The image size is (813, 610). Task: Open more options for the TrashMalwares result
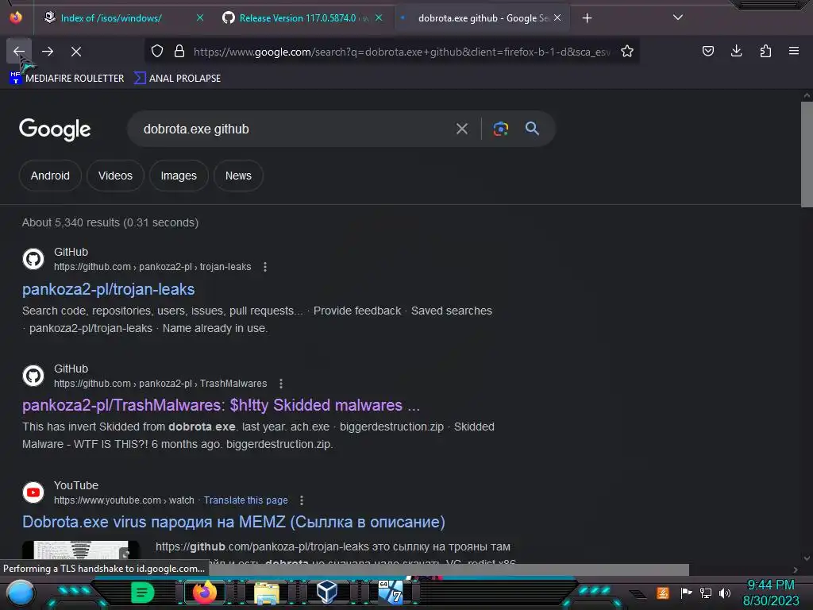(281, 384)
